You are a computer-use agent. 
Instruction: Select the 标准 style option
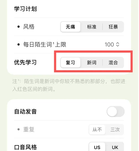coord(92,27)
